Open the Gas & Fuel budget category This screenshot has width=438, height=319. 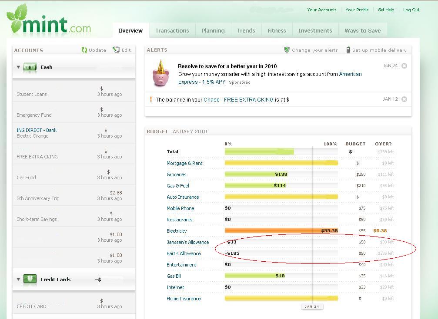[x=177, y=186]
